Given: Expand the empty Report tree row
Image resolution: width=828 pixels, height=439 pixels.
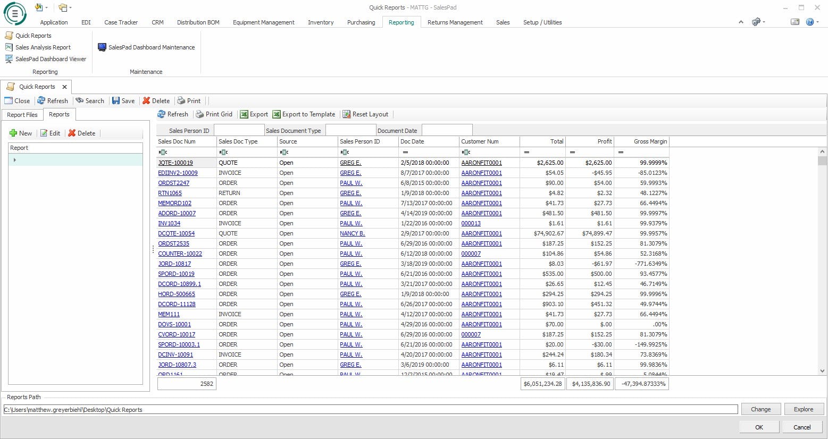Looking at the screenshot, I should point(14,160).
